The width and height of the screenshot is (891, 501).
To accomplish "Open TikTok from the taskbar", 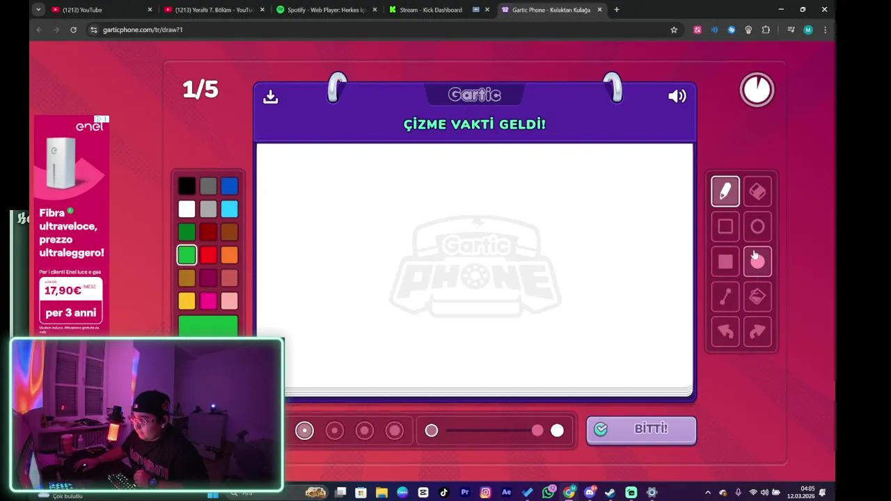I will pyautogui.click(x=444, y=493).
